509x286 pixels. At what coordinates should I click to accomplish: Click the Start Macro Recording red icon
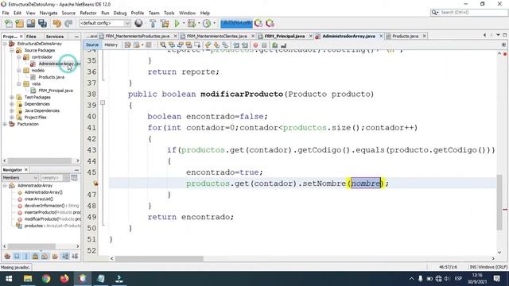[255, 45]
